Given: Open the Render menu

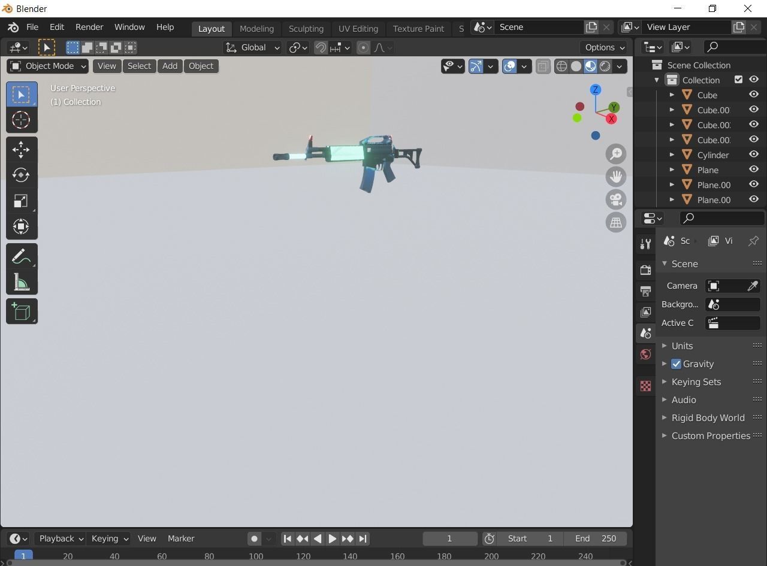Looking at the screenshot, I should [x=89, y=27].
